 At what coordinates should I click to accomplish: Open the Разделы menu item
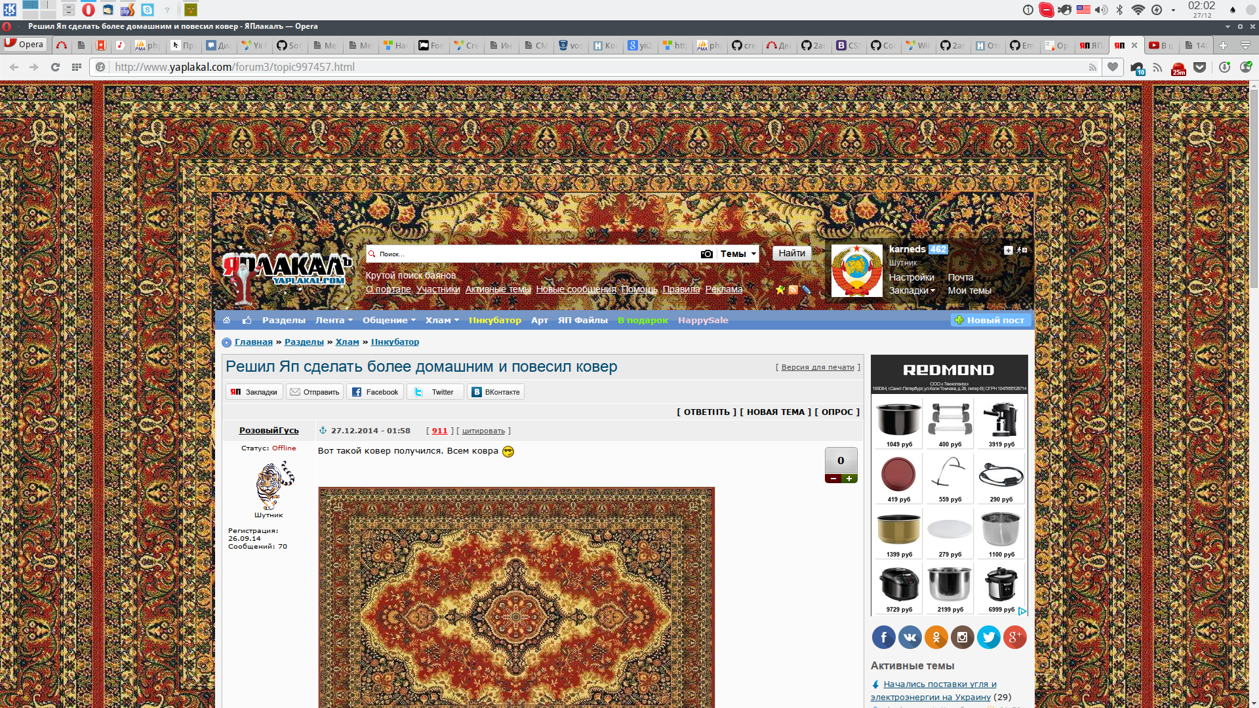pos(284,320)
